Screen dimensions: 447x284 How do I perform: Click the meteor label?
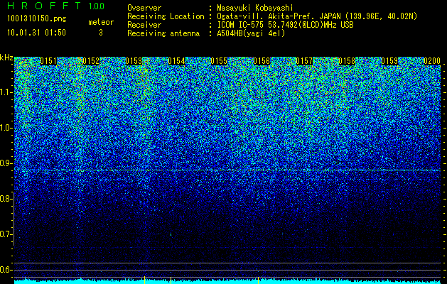[x=101, y=22]
